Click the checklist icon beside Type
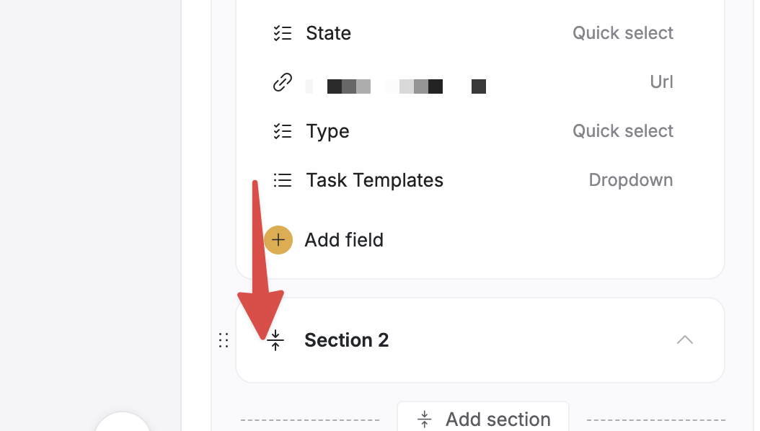This screenshot has width=760, height=431. 282,131
